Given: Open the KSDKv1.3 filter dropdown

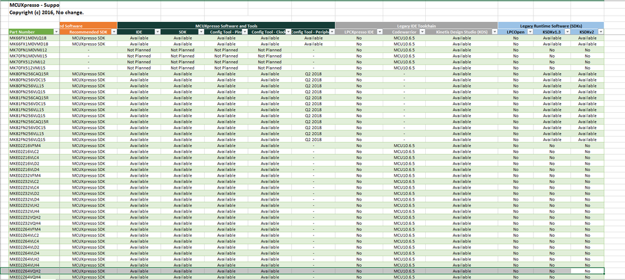Looking at the screenshot, I should [566, 32].
